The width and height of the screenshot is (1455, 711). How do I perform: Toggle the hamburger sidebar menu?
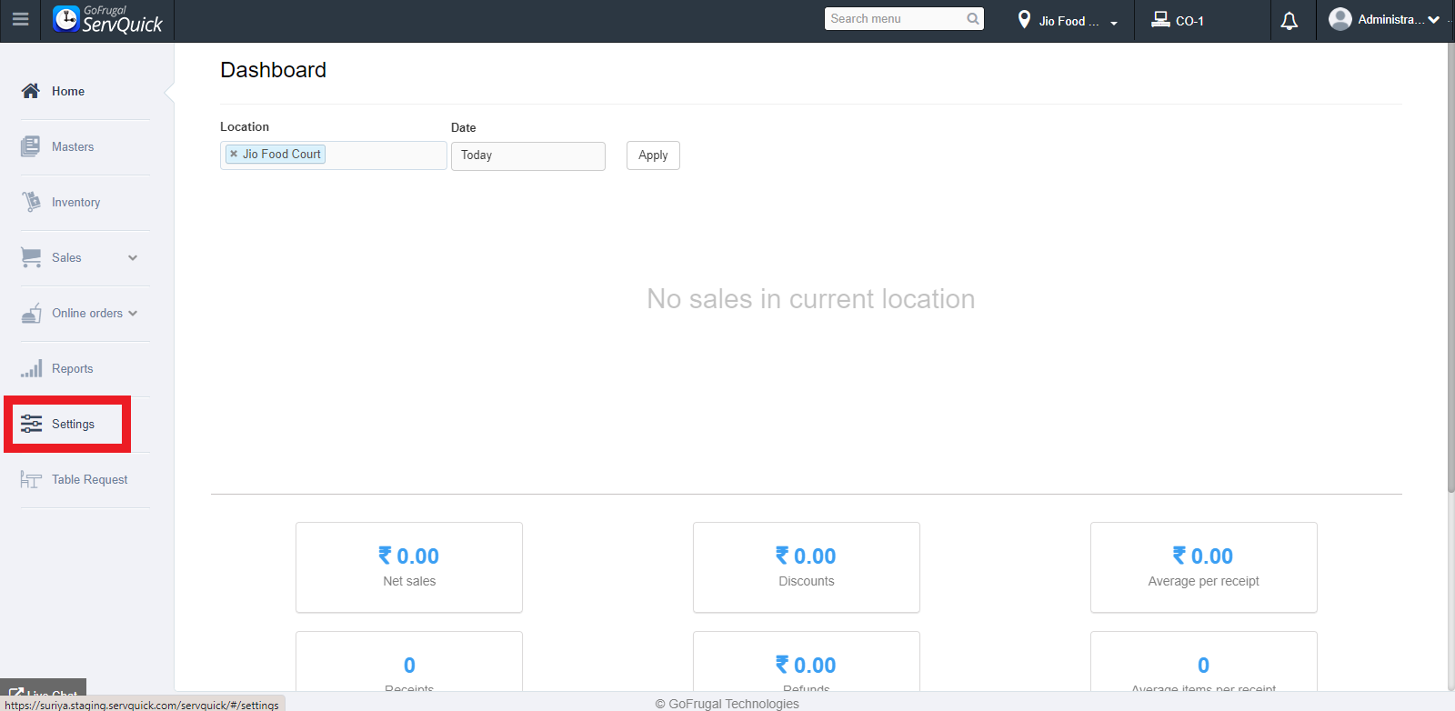click(x=20, y=19)
